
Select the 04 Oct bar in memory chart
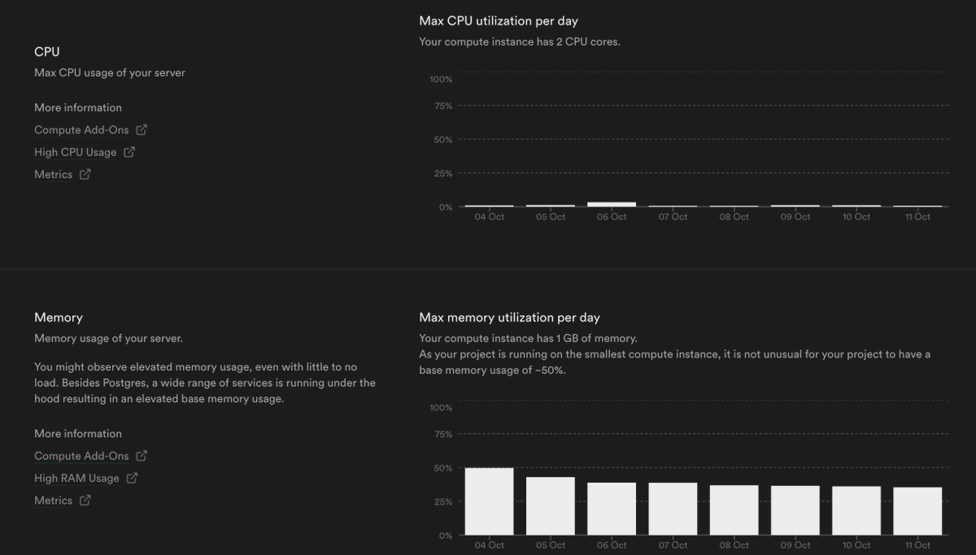coord(490,501)
